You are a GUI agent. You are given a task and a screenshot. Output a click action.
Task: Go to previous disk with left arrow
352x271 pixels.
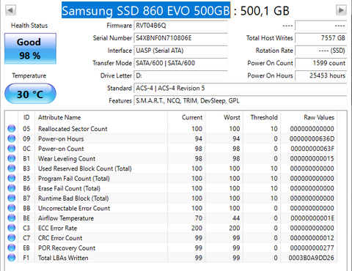click(x=10, y=10)
